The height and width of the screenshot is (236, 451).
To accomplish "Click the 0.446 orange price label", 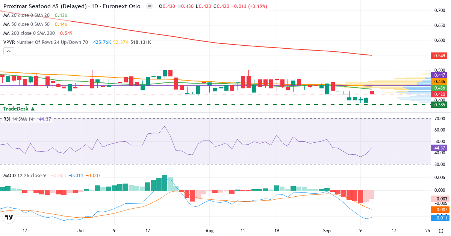I will (439, 81).
